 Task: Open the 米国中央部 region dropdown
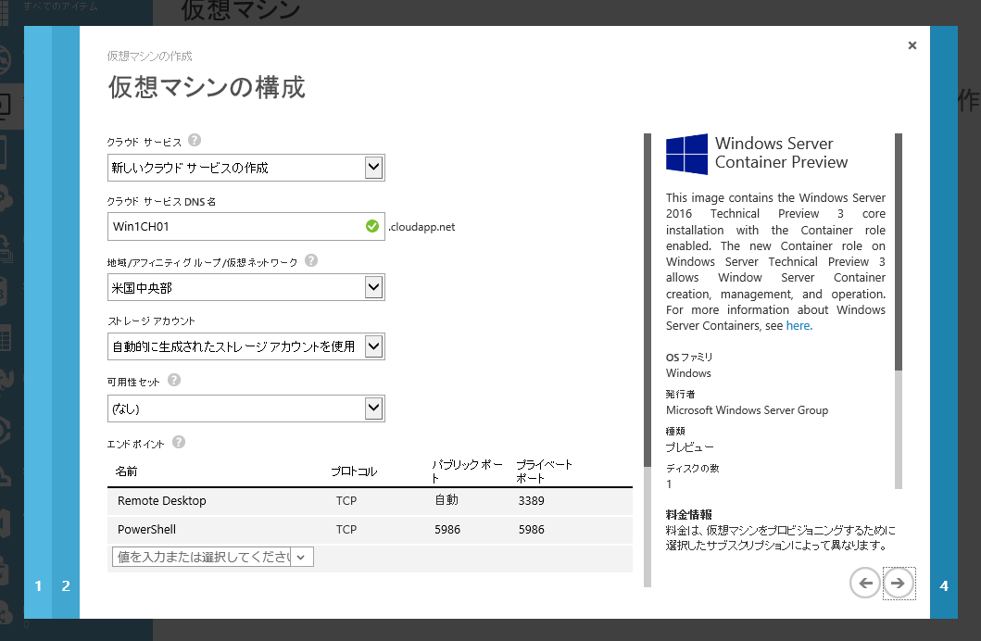click(245, 288)
